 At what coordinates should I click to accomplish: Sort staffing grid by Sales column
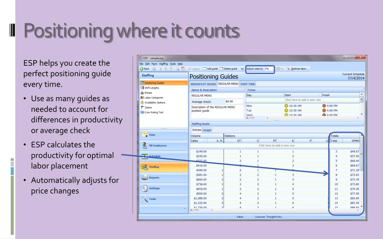[x=199, y=141]
